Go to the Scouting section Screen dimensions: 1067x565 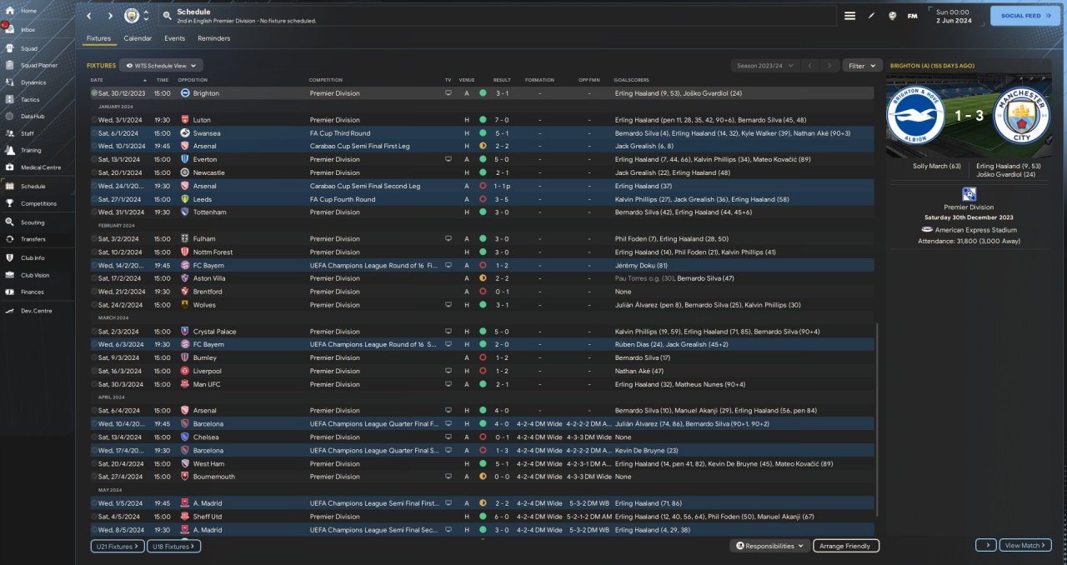click(x=33, y=222)
